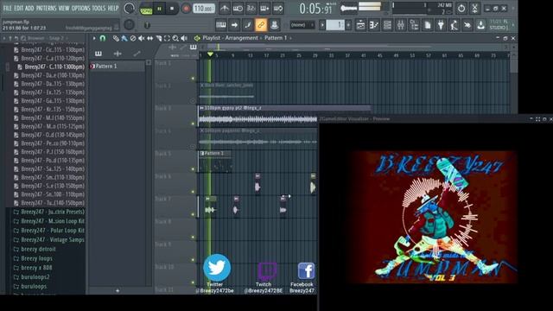This screenshot has height=311, width=553.
Task: Select the Paint brush tool in Playlist
Action: pos(124,38)
